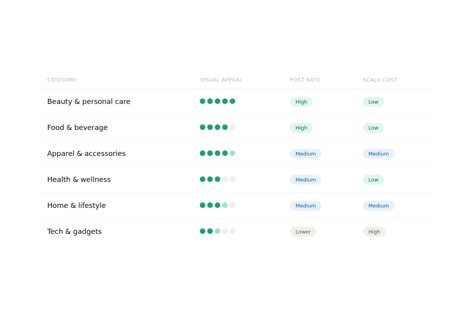Switch to the VISUAL APPEAL column header
Screen dimensions: 472x315
click(221, 80)
